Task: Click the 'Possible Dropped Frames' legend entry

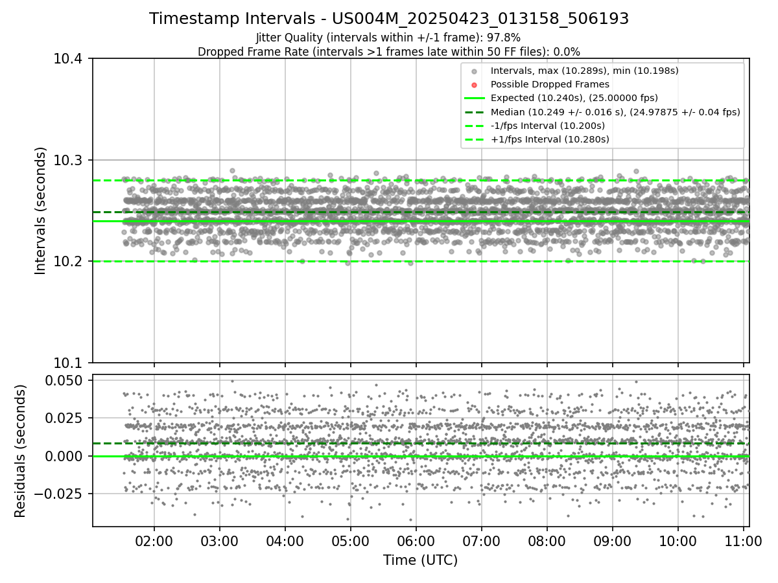Action: coord(550,84)
